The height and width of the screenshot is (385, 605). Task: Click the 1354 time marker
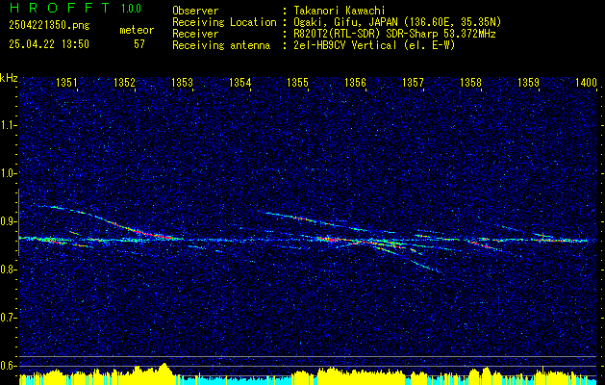pyautogui.click(x=240, y=82)
